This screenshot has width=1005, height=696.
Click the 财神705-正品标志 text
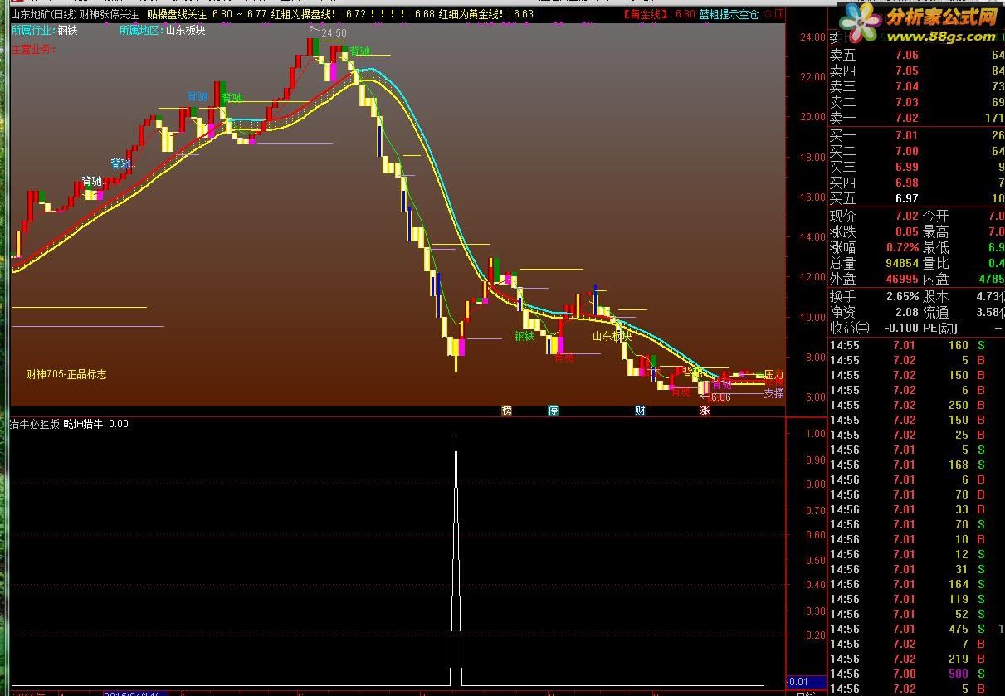click(66, 375)
